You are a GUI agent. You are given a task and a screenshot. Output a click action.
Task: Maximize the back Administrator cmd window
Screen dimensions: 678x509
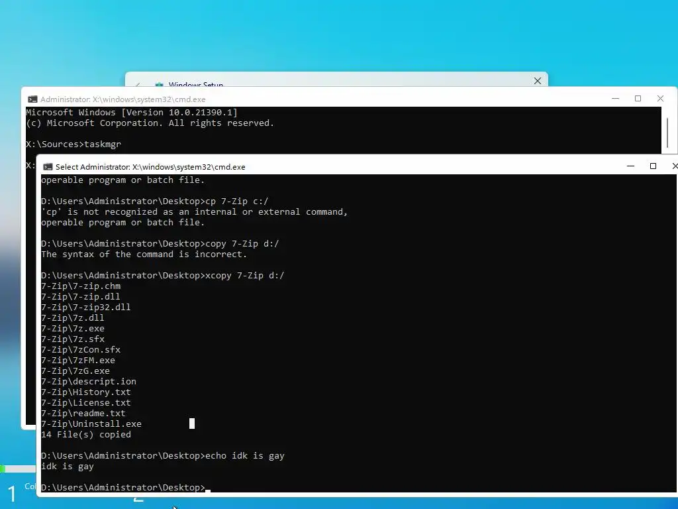tap(638, 99)
